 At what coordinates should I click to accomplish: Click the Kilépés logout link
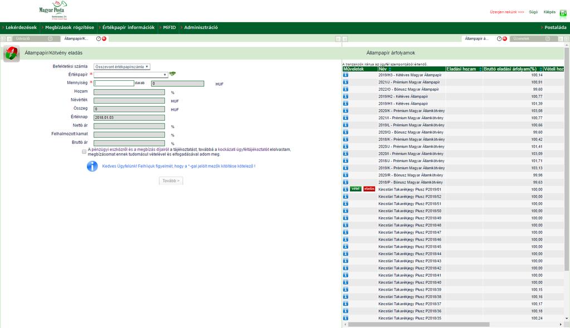[x=549, y=12]
